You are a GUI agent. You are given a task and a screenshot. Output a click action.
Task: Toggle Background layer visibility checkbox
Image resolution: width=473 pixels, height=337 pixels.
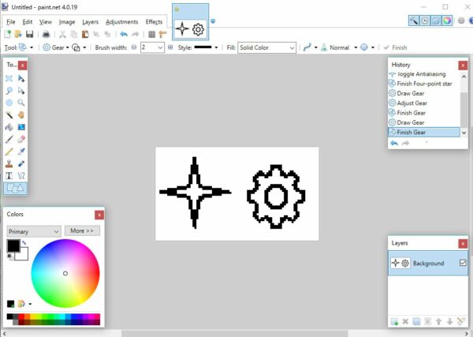[463, 263]
